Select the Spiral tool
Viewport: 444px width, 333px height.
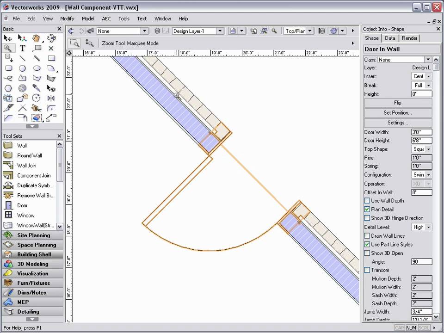(x=22, y=88)
